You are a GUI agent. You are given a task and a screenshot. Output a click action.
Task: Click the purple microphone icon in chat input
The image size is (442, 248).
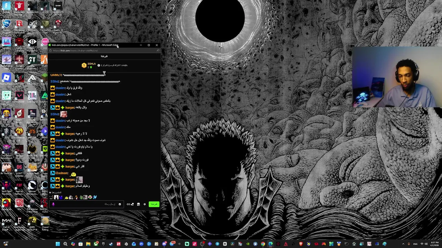[x=53, y=204]
